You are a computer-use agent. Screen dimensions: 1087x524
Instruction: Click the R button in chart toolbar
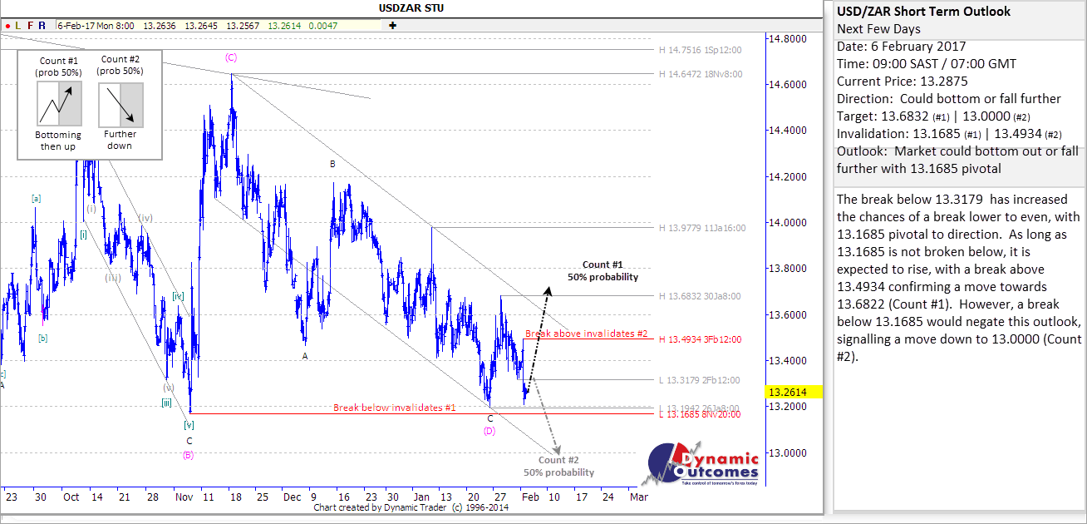pyautogui.click(x=42, y=26)
